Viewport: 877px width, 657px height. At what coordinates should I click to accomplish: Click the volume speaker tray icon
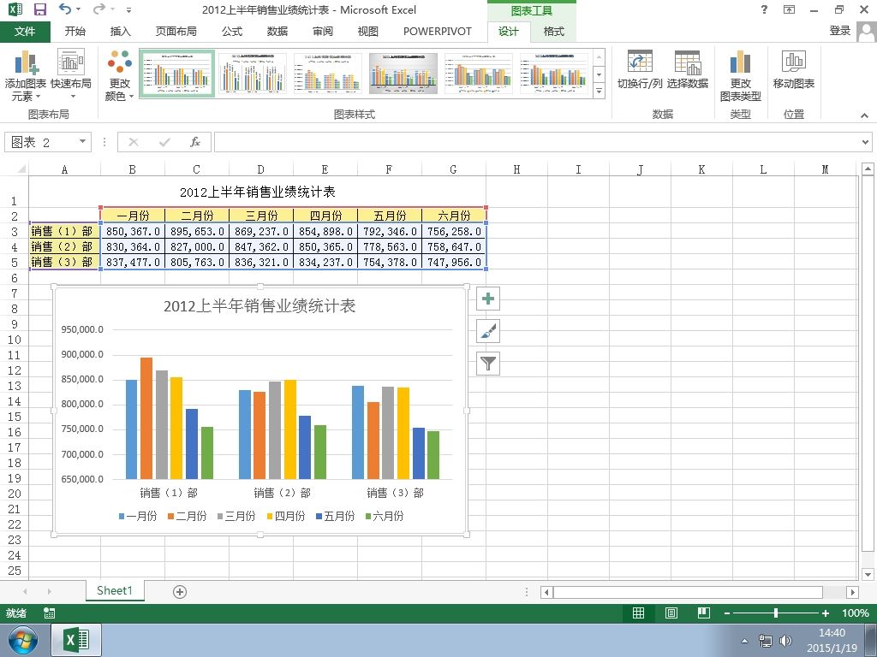point(786,640)
